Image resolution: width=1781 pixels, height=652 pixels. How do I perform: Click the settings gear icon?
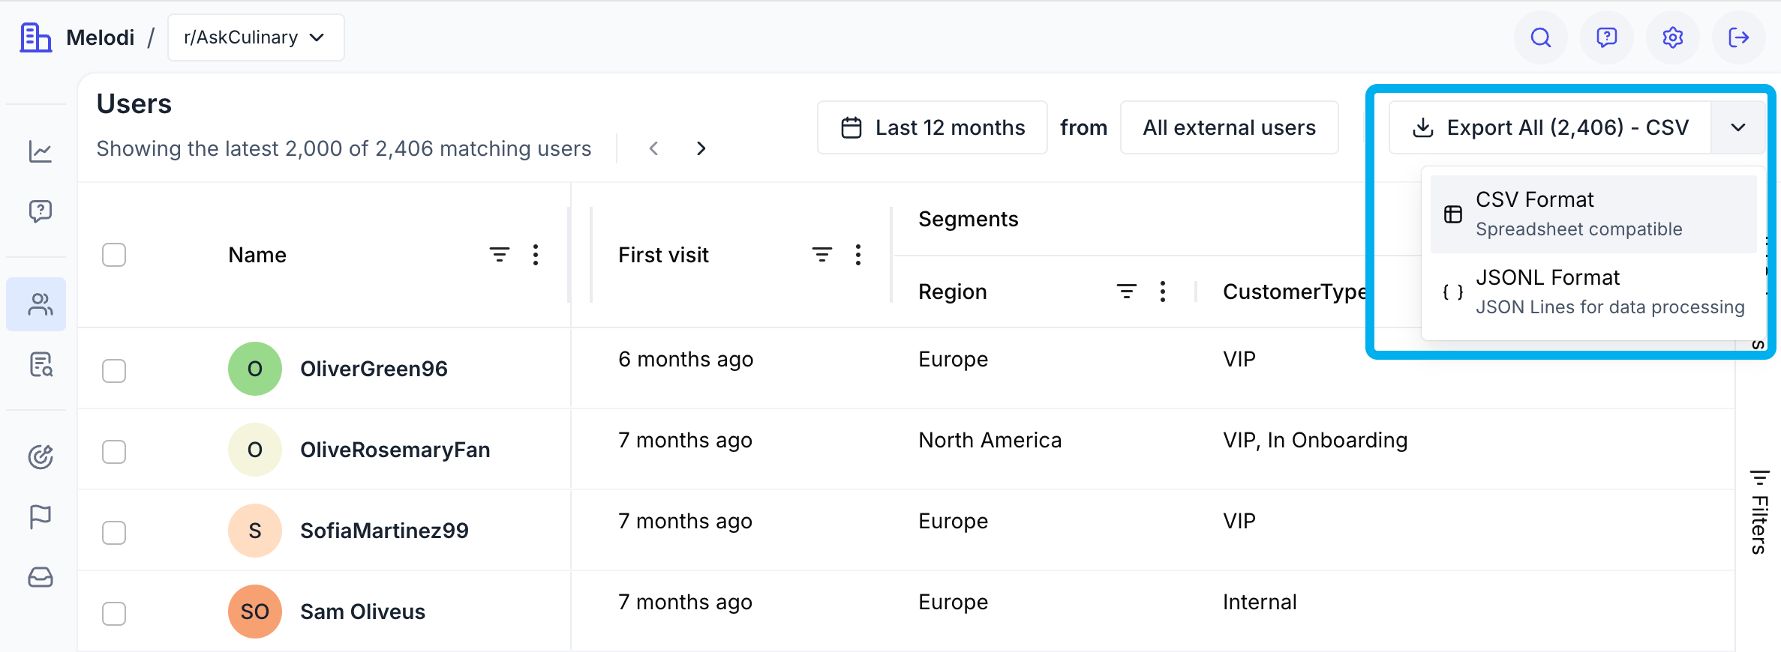[1672, 37]
